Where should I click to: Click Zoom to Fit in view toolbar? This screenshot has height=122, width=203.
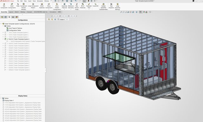(x=121, y=12)
